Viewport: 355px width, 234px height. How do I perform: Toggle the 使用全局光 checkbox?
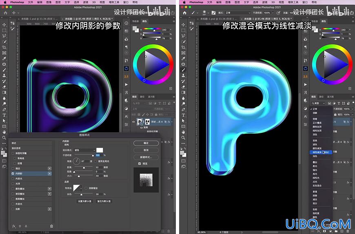click(95, 161)
